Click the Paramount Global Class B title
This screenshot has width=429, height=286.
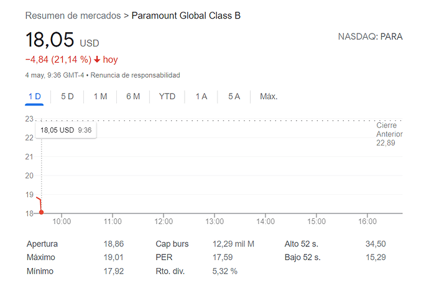(x=186, y=16)
